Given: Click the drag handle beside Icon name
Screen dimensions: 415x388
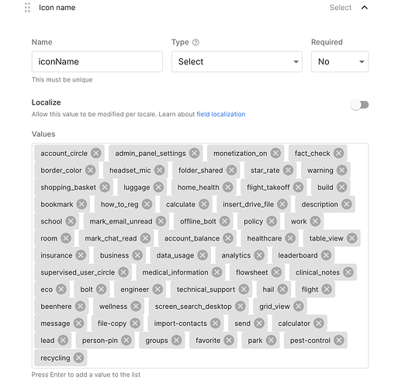Looking at the screenshot, I should click(x=27, y=8).
